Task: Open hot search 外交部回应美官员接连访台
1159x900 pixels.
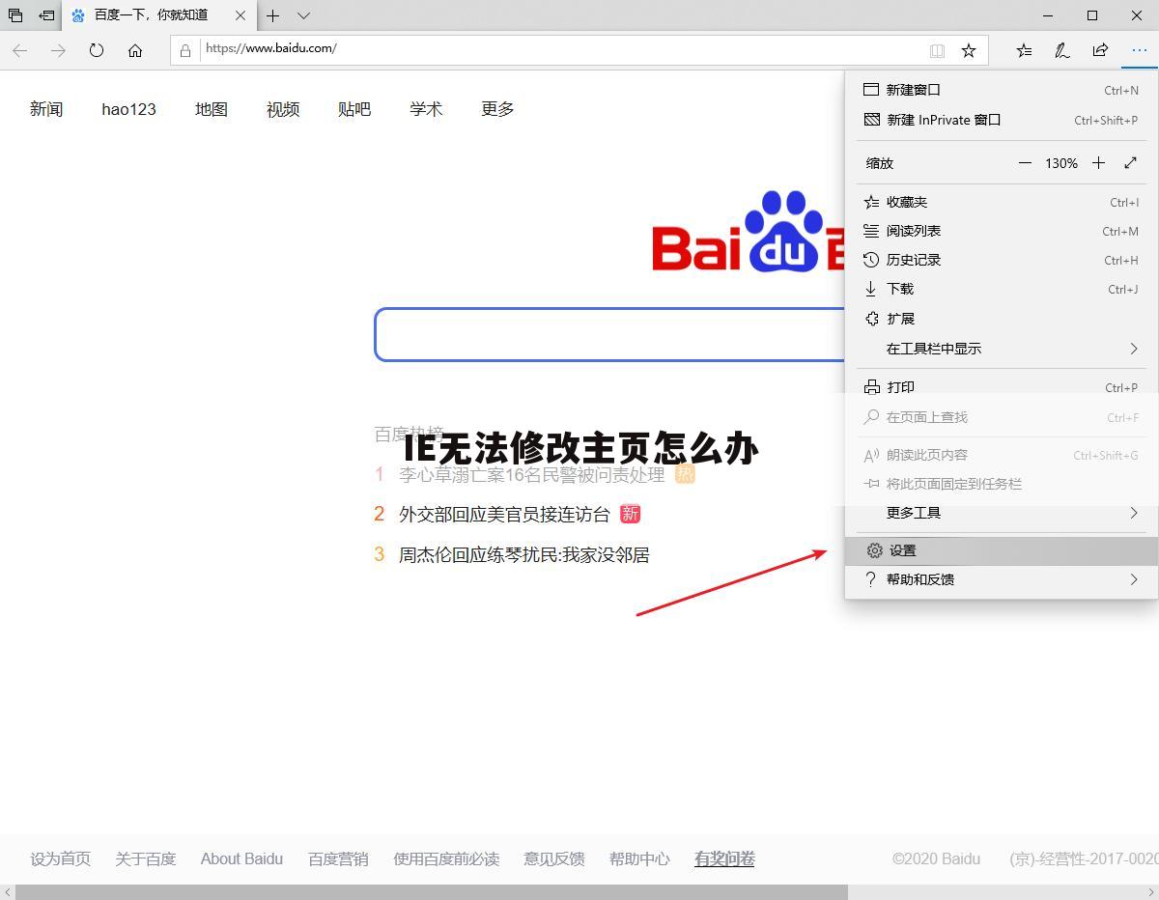Action: click(504, 514)
